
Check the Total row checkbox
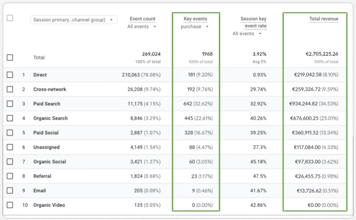pos(9,58)
